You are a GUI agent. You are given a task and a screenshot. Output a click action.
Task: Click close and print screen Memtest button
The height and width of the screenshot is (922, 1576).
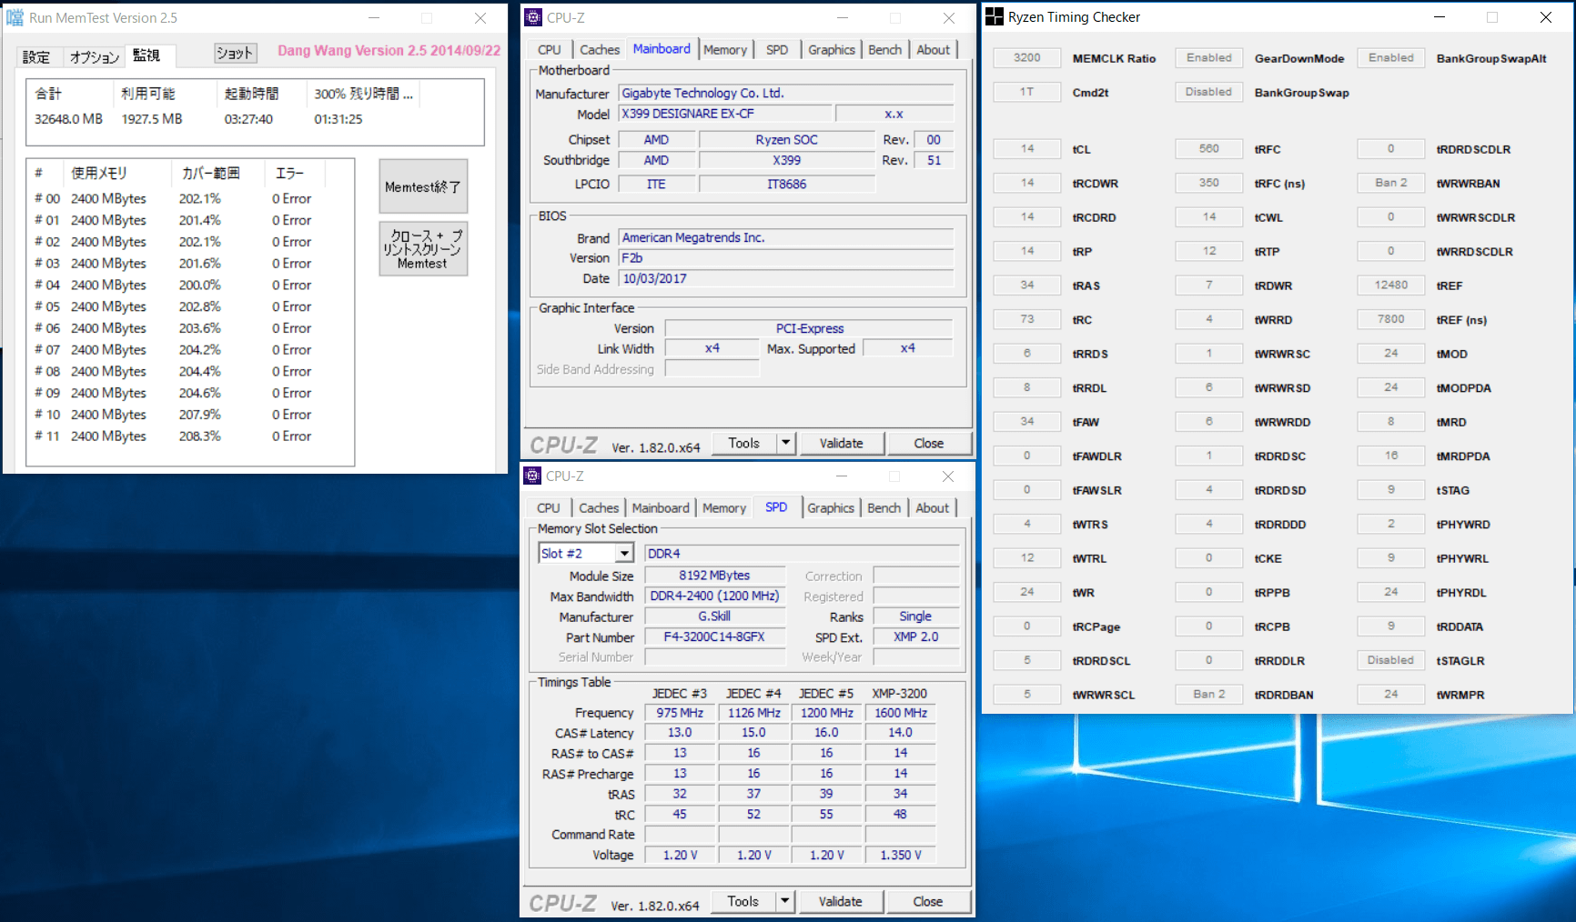[x=423, y=249]
